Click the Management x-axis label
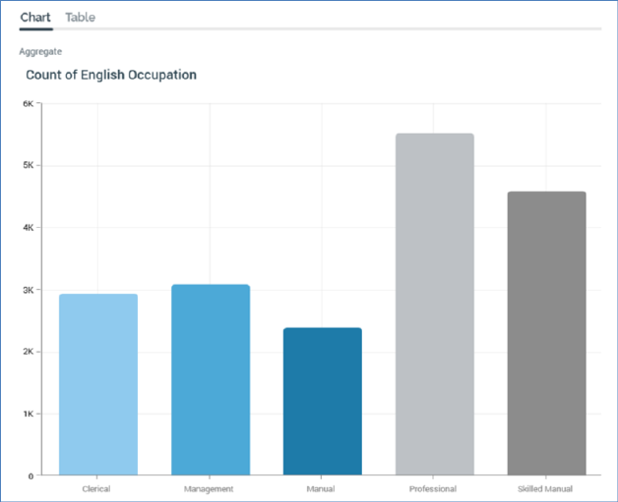This screenshot has width=618, height=502. 209,489
